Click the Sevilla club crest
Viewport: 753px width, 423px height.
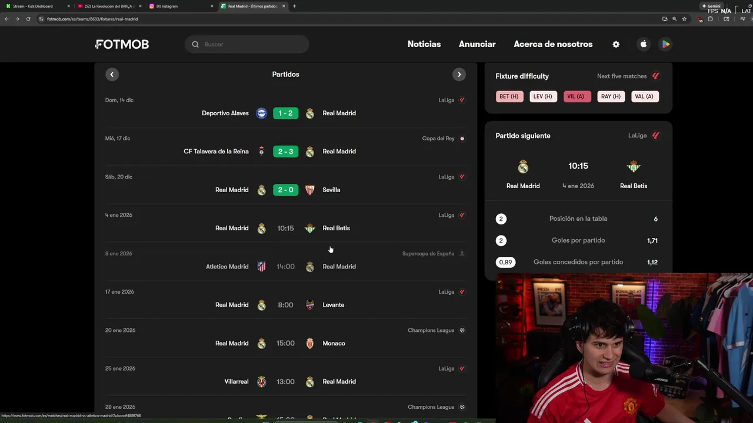310,190
